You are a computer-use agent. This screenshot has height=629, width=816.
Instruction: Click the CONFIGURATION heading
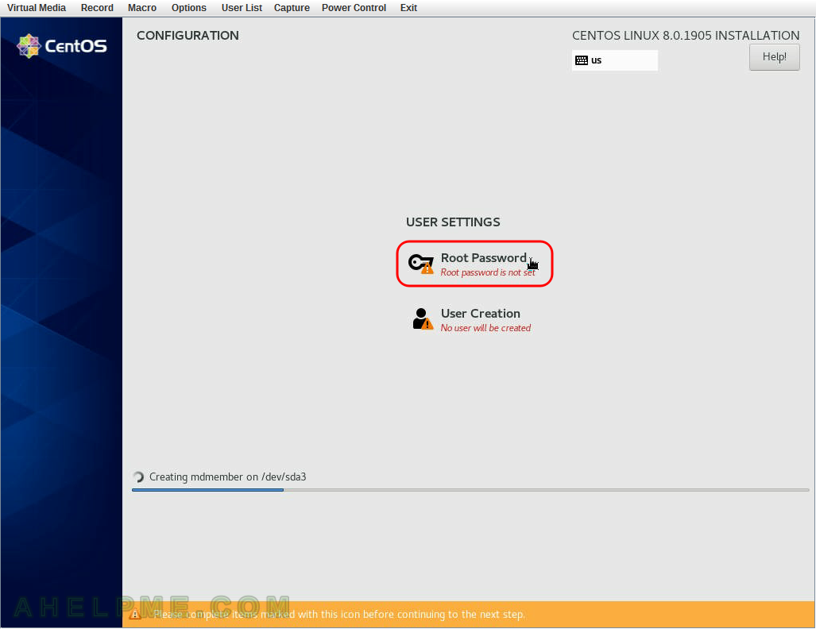188,36
